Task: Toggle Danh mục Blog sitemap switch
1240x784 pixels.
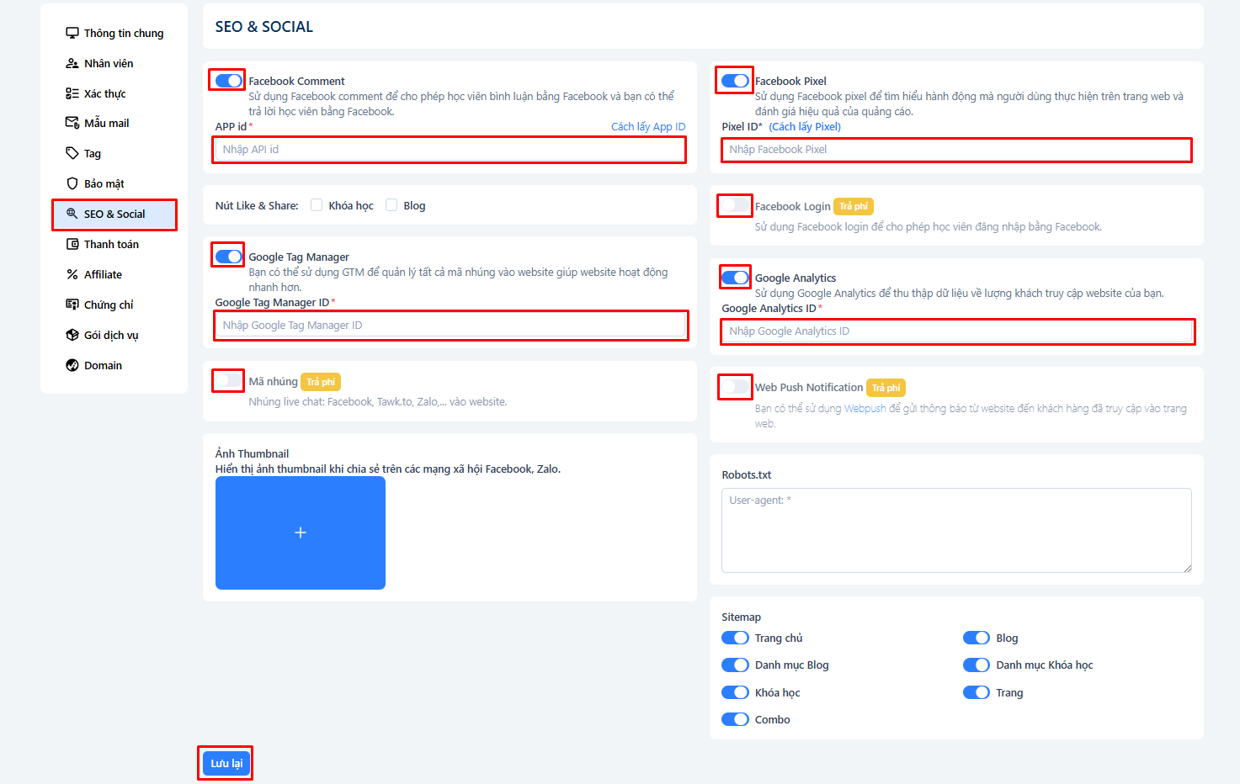Action: click(x=735, y=665)
